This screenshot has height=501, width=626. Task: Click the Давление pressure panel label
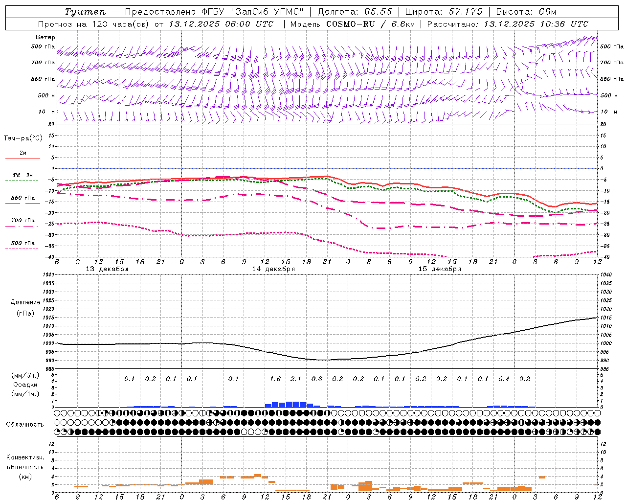25,302
